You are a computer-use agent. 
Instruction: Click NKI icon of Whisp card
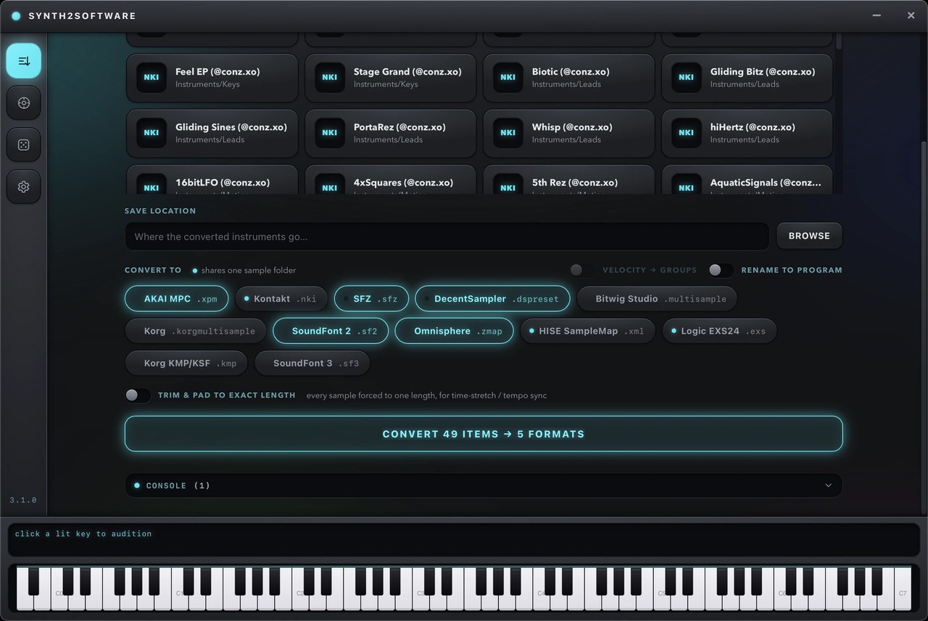click(x=508, y=133)
